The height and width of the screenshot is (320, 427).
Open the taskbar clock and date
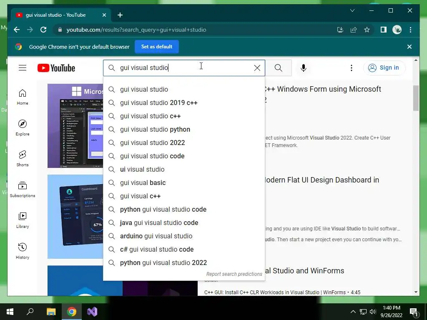(391, 312)
